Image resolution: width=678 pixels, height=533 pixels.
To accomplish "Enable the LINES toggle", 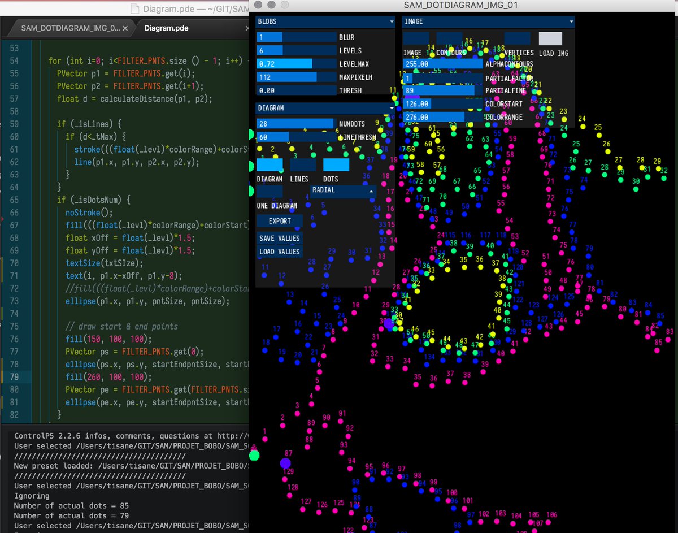I will pyautogui.click(x=303, y=164).
